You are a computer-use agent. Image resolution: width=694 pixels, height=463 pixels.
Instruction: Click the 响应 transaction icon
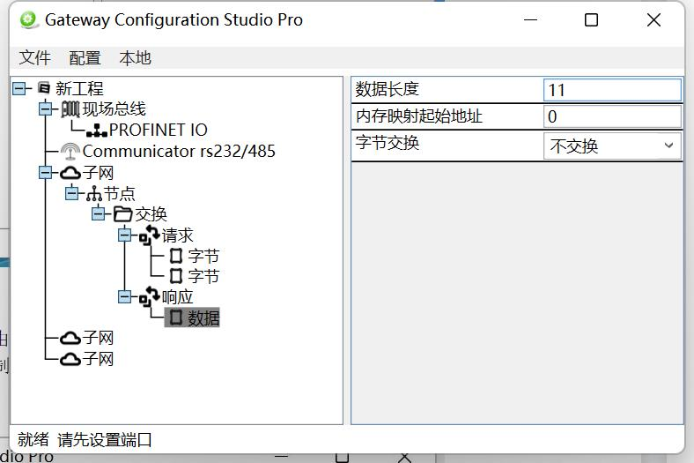point(149,296)
